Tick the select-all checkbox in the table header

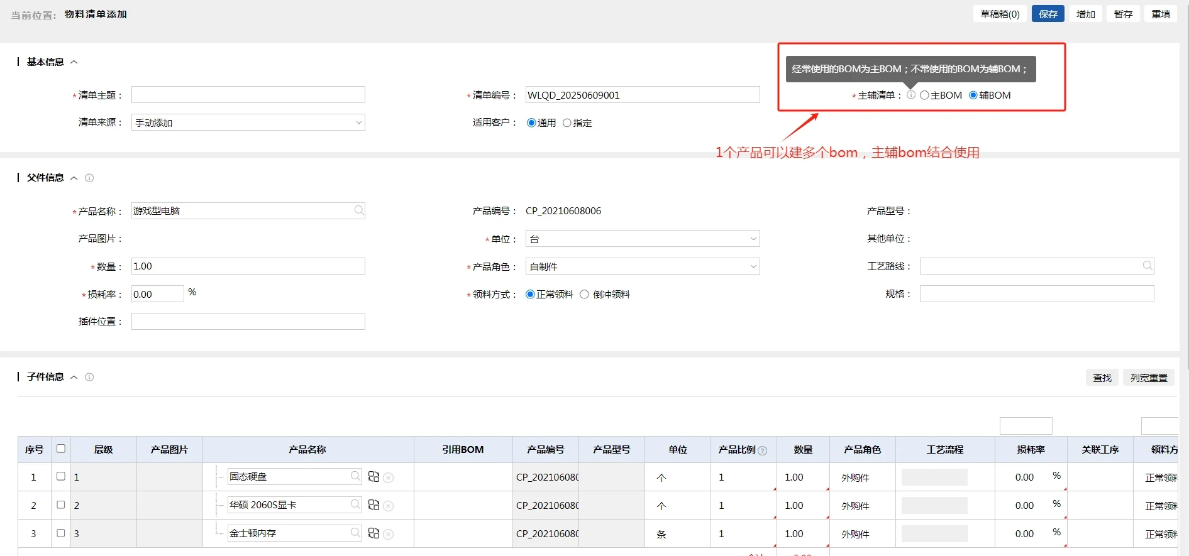click(61, 449)
